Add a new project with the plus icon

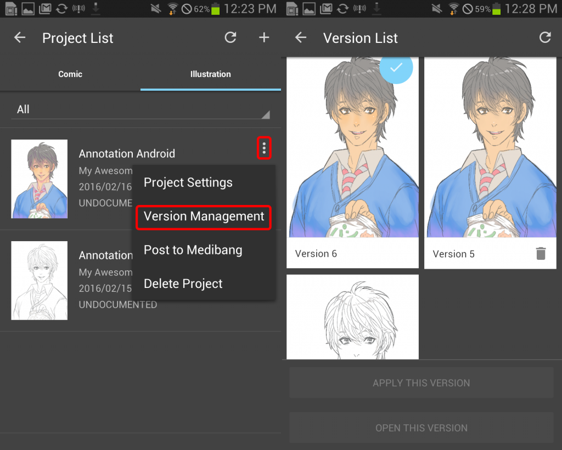(264, 37)
